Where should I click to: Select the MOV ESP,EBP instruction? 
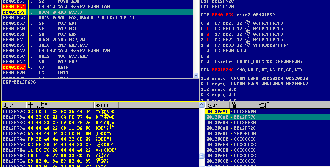pyautogui.click(x=73, y=56)
